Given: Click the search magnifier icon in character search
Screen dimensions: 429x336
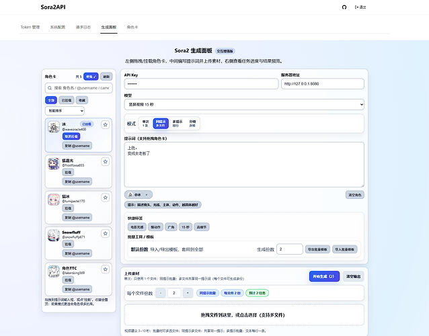Looking at the screenshot, I should click(x=50, y=88).
